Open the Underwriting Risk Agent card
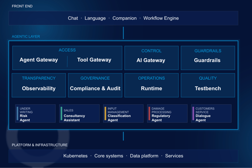This screenshot has width=252, height=168. [x=36, y=114]
